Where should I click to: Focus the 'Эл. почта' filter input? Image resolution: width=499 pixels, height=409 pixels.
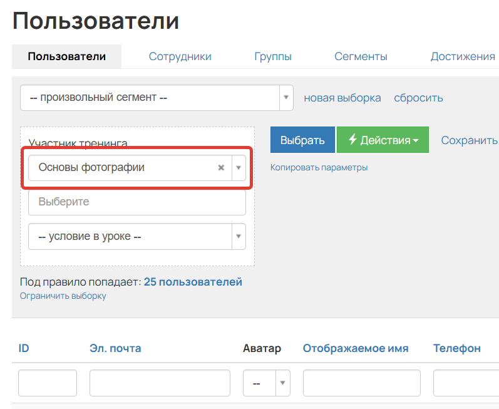[x=160, y=383]
